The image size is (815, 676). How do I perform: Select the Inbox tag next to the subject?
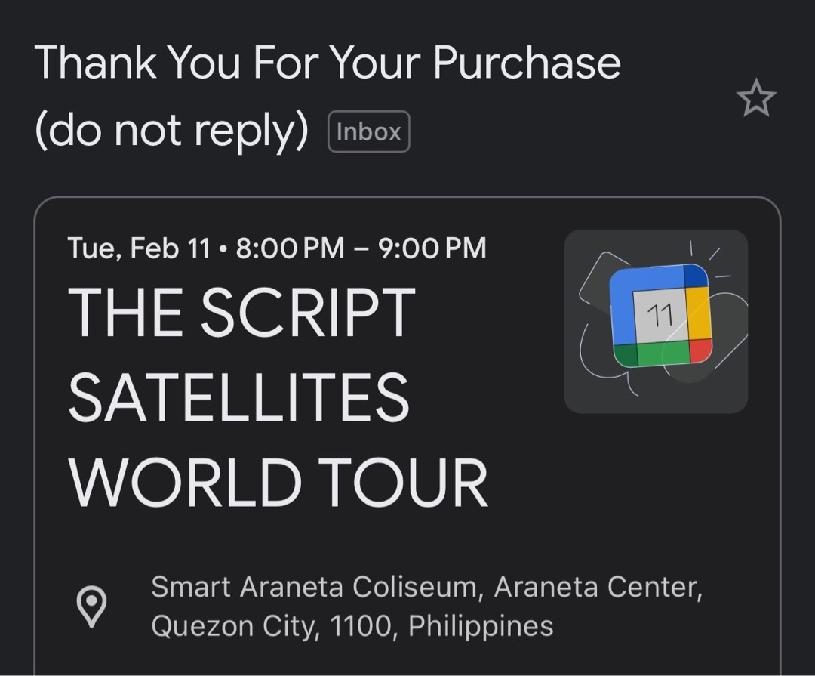click(x=369, y=131)
